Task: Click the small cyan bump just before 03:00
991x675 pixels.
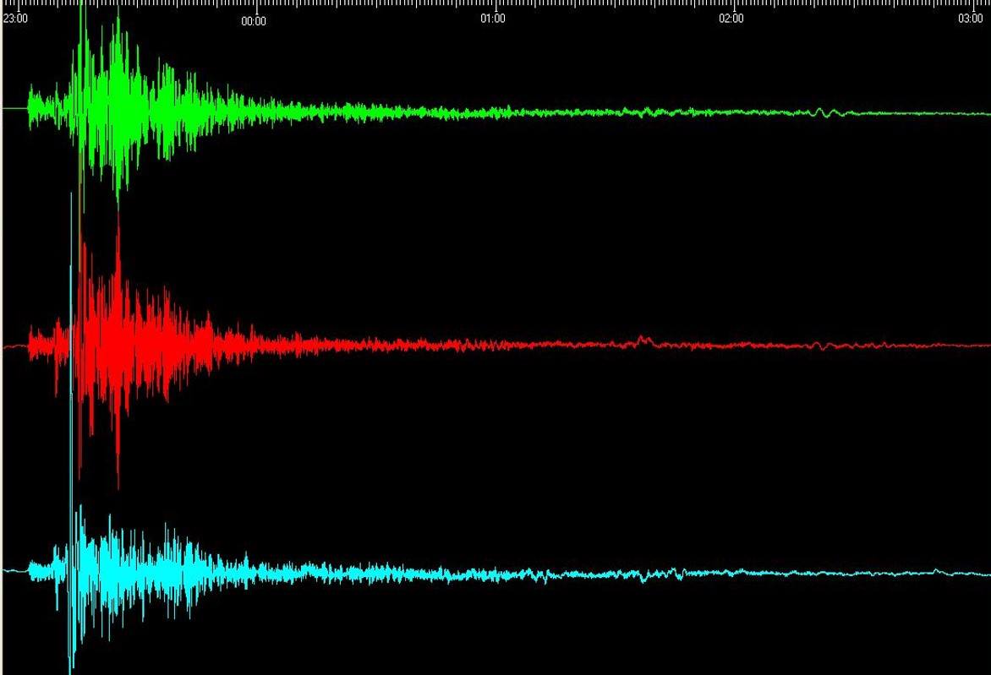Action: coord(936,571)
